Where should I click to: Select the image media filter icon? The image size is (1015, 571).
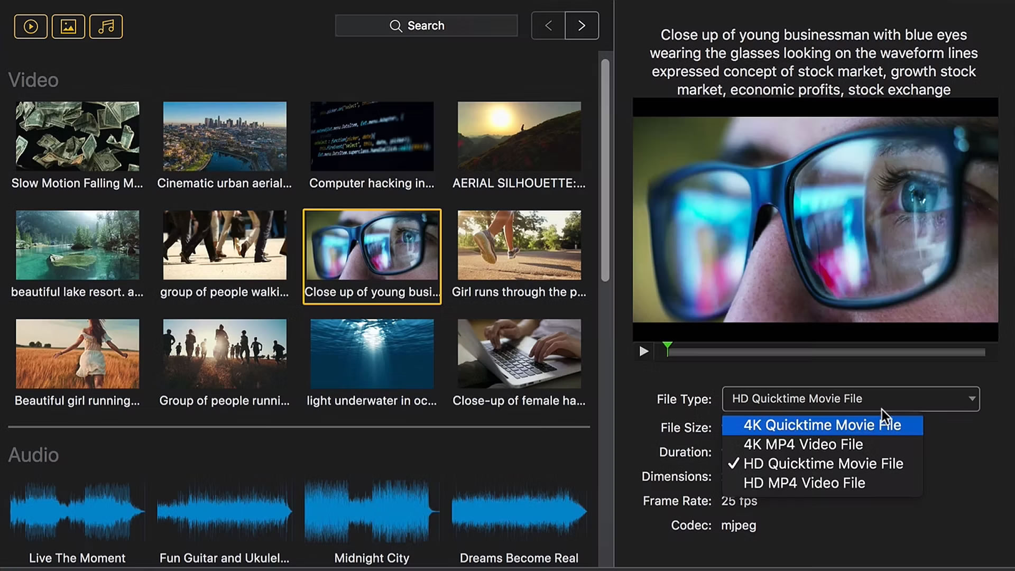point(68,26)
